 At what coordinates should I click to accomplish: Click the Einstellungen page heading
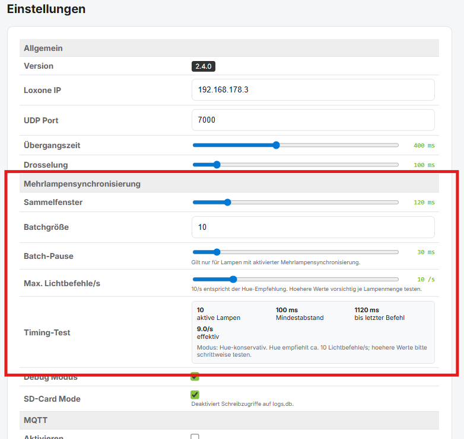46,9
